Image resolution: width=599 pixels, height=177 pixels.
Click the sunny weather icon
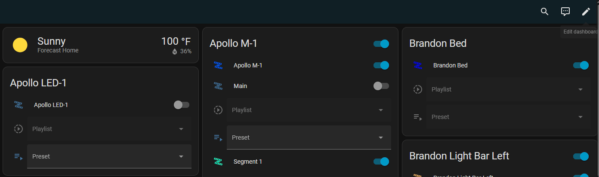pyautogui.click(x=20, y=45)
